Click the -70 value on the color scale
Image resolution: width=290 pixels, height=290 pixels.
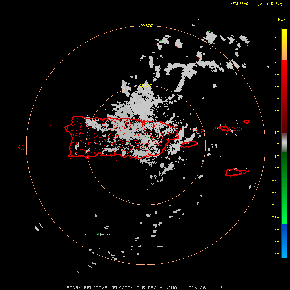tap(275, 228)
